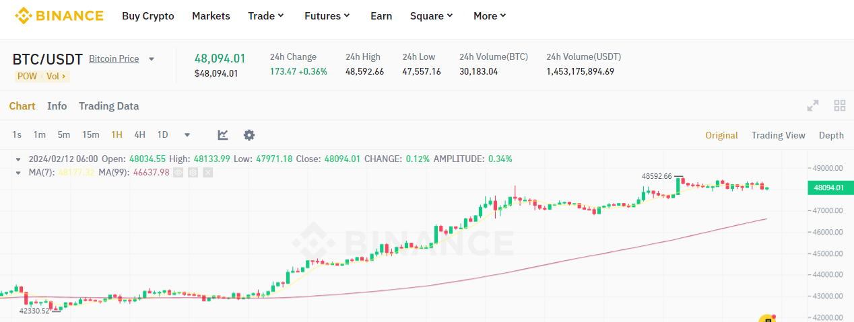This screenshot has height=322, width=854.
Task: Select the 4H timeframe
Action: 139,134
